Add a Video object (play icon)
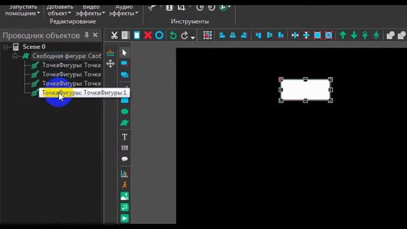Viewport: 407px width, 229px height. point(125,218)
